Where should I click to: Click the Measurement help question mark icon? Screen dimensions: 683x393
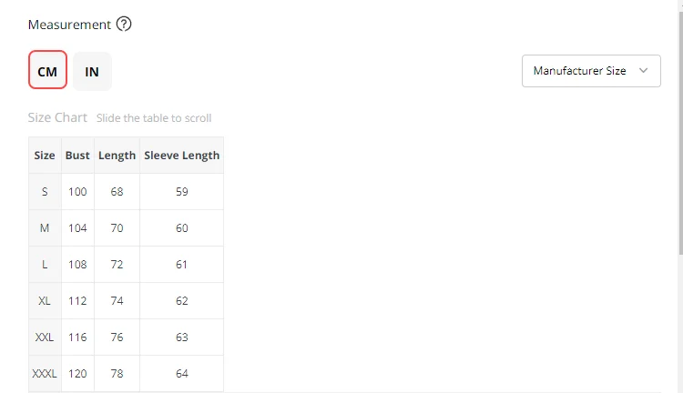coord(125,25)
